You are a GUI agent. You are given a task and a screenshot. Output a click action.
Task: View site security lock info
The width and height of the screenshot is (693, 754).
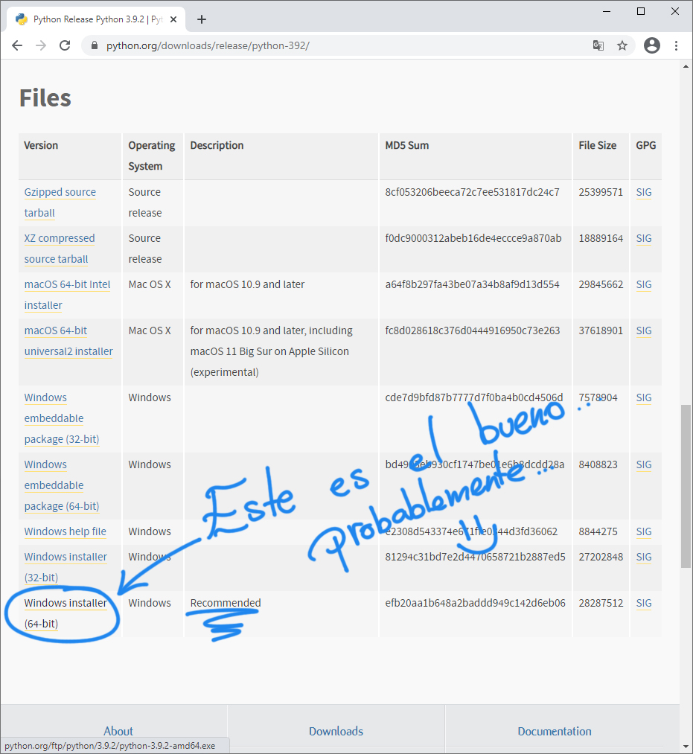point(95,45)
